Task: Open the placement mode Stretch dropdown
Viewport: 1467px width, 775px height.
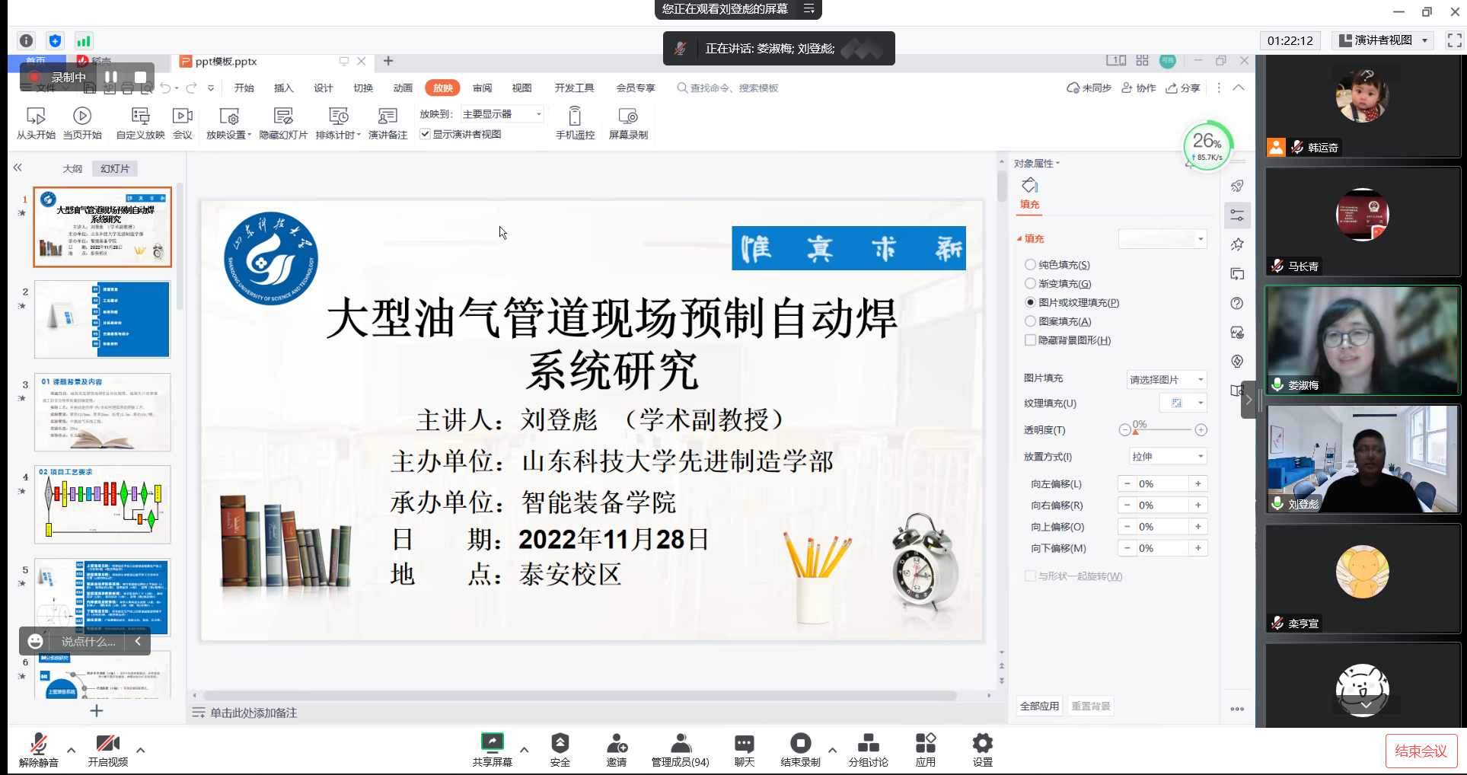Action: pyautogui.click(x=1167, y=457)
